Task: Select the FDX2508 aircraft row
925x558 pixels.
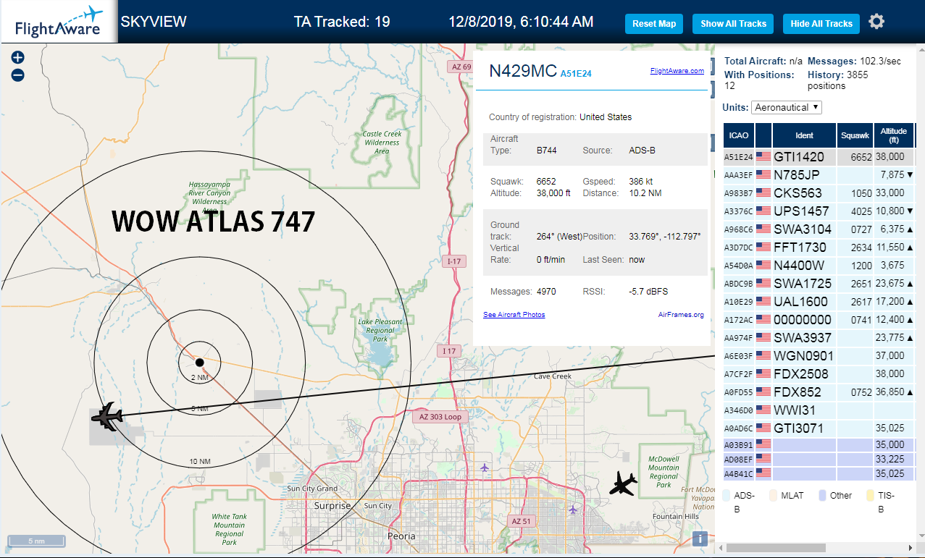Action: [x=819, y=373]
